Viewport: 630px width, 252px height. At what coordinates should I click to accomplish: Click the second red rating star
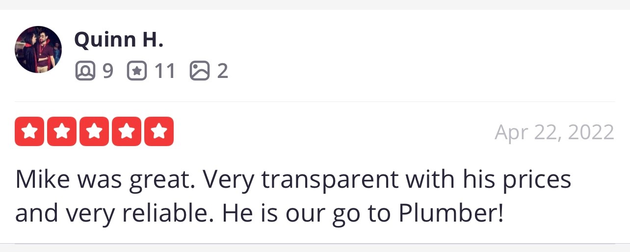coord(62,131)
